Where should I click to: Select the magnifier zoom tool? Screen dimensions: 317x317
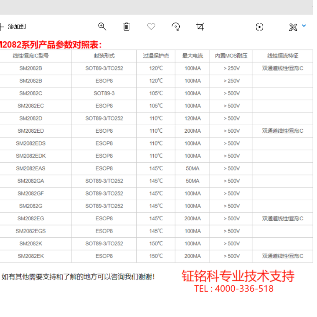(x=102, y=26)
